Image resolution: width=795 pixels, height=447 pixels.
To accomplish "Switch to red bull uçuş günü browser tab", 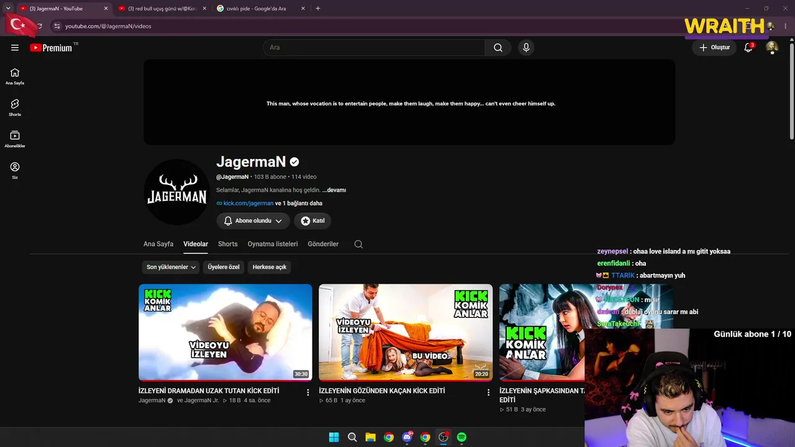I will click(x=162, y=9).
